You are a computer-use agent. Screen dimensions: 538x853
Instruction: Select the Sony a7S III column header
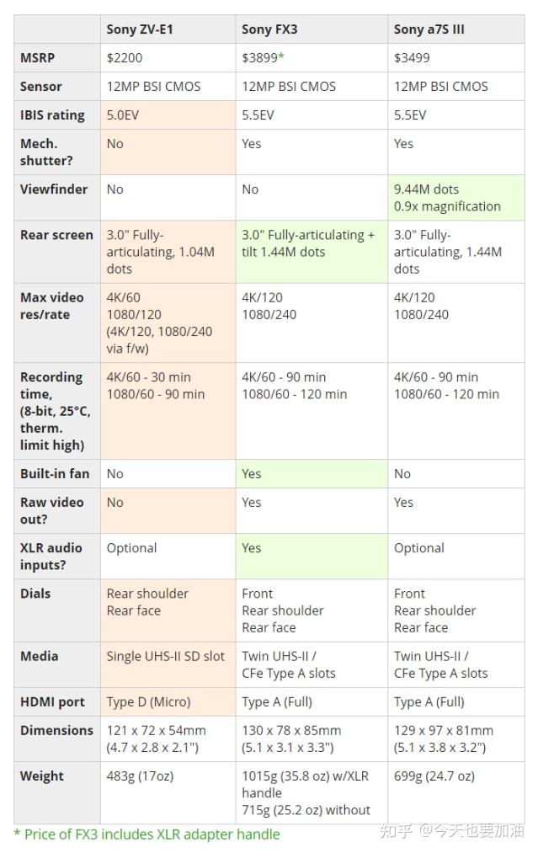[429, 29]
